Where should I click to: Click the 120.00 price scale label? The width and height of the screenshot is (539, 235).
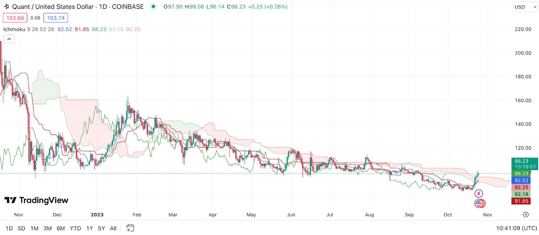click(523, 148)
